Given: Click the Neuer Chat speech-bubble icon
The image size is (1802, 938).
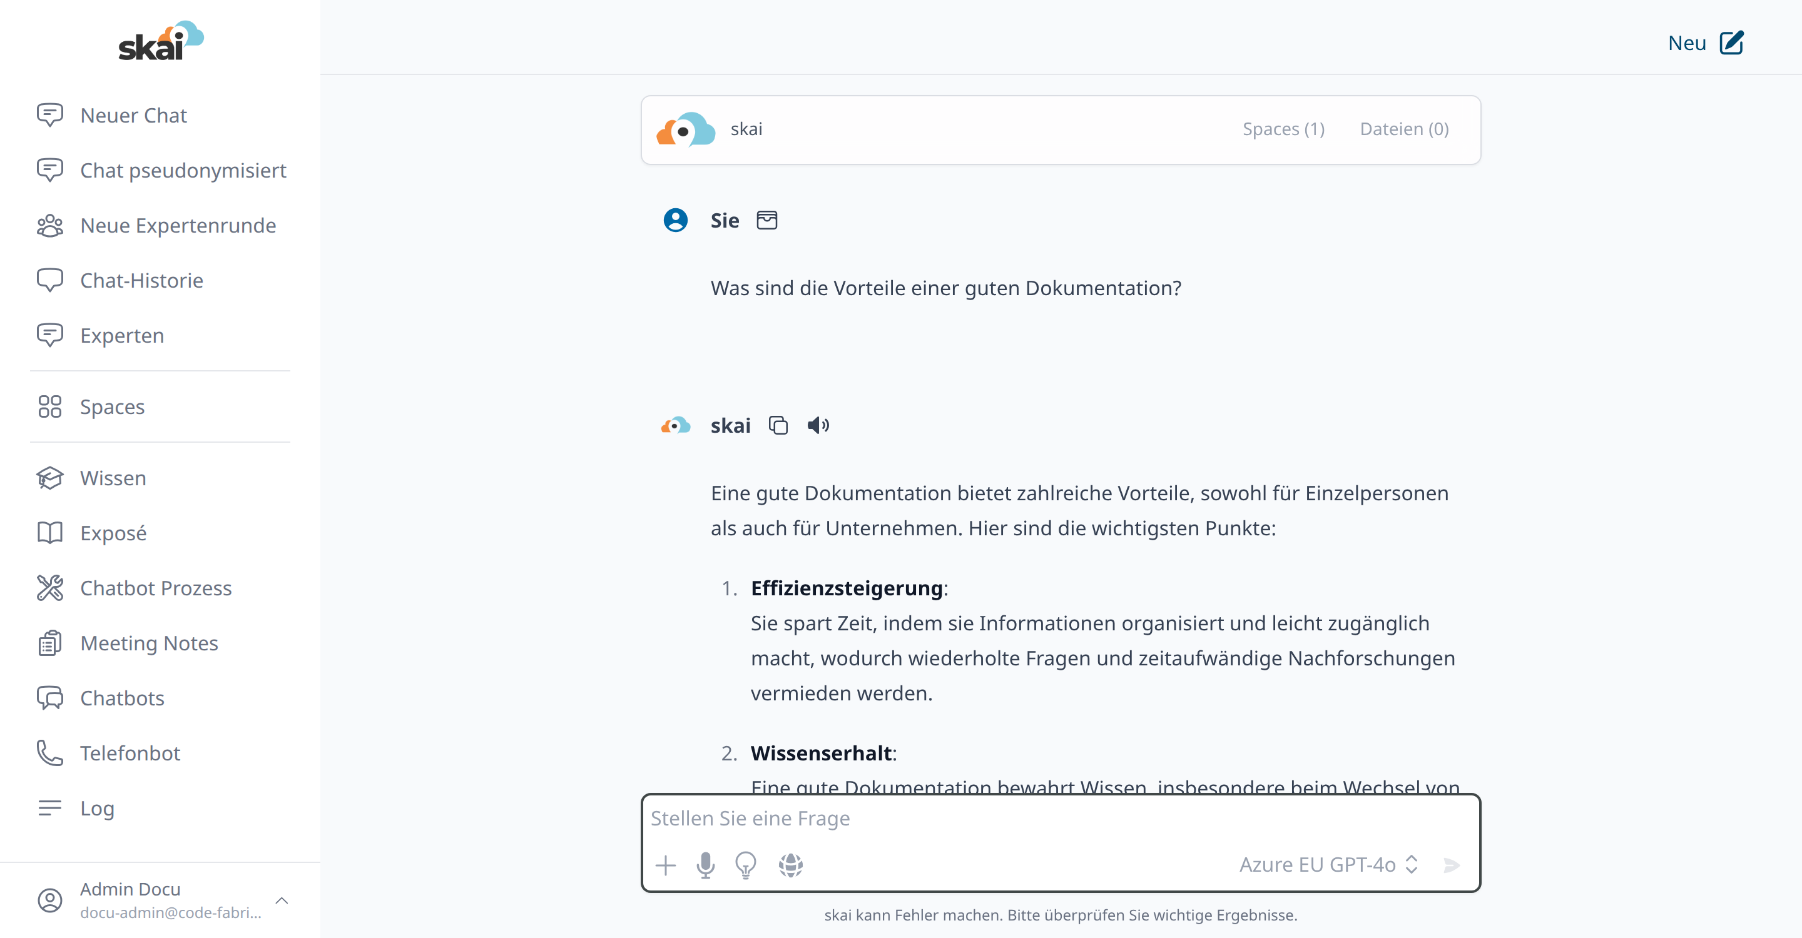Looking at the screenshot, I should coord(49,115).
